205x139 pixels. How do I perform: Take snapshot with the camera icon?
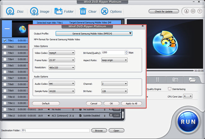[x=175, y=79]
